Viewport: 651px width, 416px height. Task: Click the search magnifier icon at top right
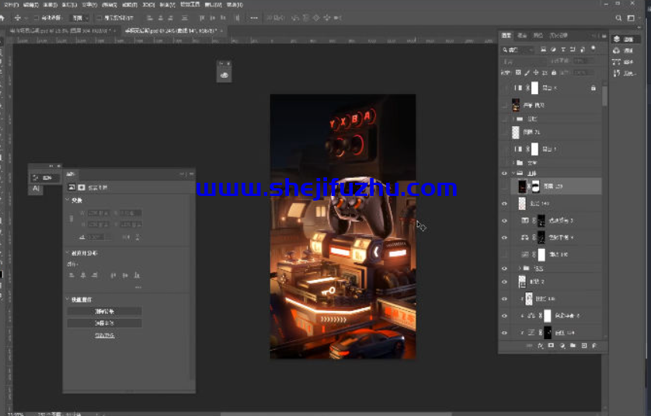(618, 18)
